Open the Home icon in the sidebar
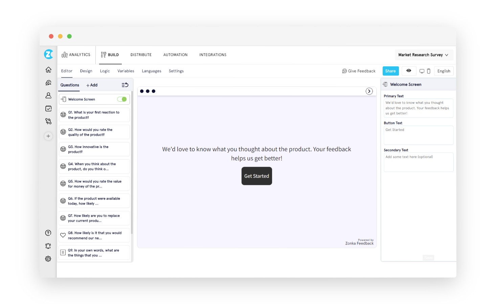This screenshot has height=304, width=496. click(48, 69)
